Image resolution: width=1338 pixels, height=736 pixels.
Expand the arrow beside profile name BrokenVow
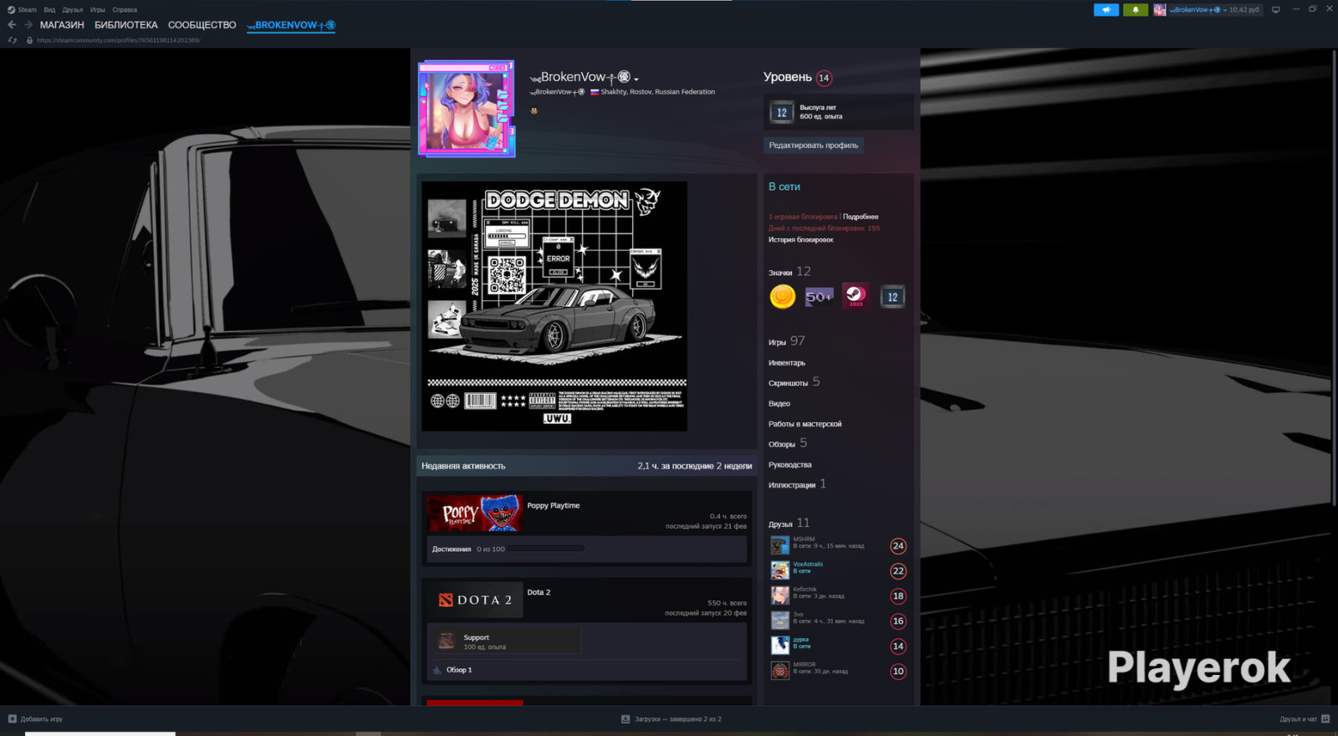636,79
